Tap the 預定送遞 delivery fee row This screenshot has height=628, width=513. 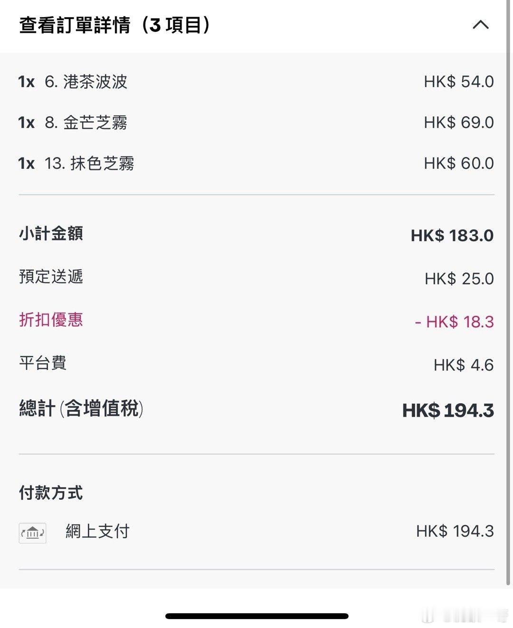click(x=256, y=277)
